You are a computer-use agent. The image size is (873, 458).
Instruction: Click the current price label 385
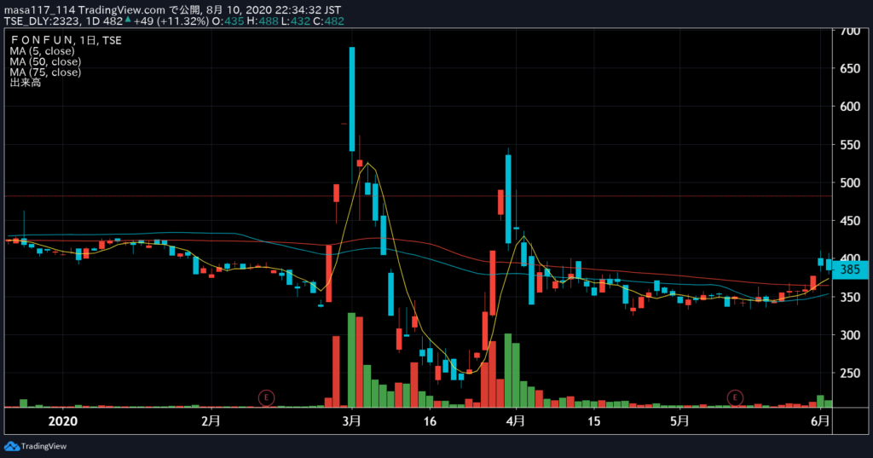(x=850, y=270)
